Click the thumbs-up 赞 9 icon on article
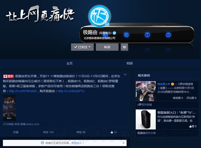The image size is (201, 148). pyautogui.click(x=190, y=126)
